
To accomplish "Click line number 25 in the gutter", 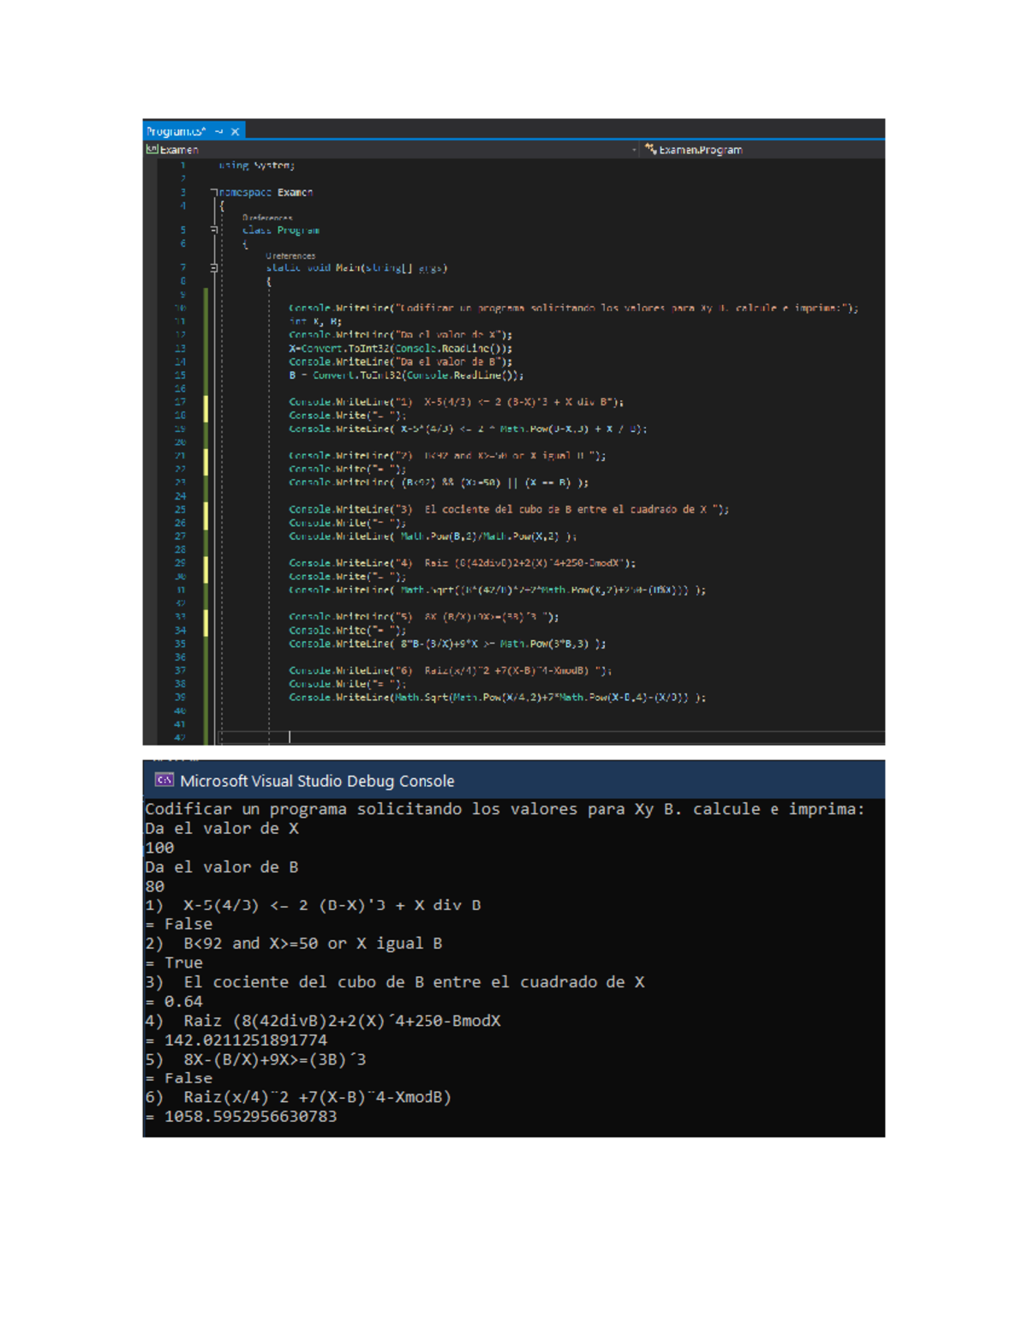I will 181,509.
